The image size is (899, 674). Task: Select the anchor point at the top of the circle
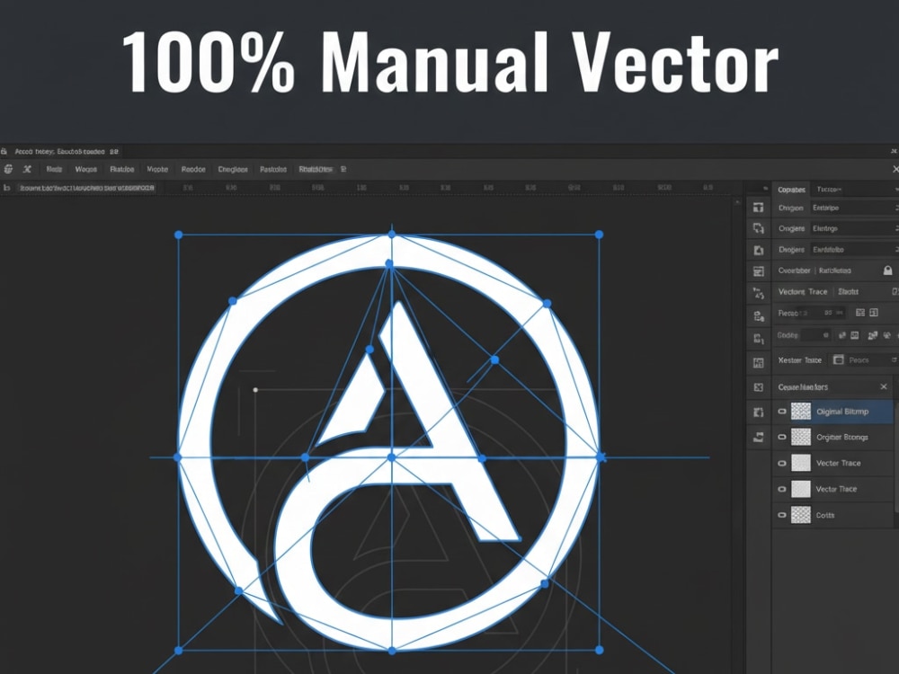tap(392, 235)
